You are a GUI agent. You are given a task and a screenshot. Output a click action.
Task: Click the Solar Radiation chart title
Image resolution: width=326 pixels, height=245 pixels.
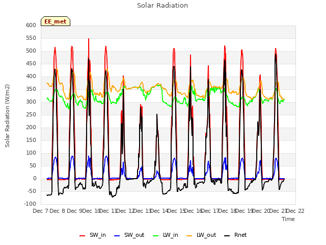click(162, 6)
